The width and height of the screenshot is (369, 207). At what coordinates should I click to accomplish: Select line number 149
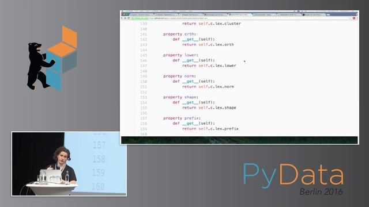click(144, 76)
